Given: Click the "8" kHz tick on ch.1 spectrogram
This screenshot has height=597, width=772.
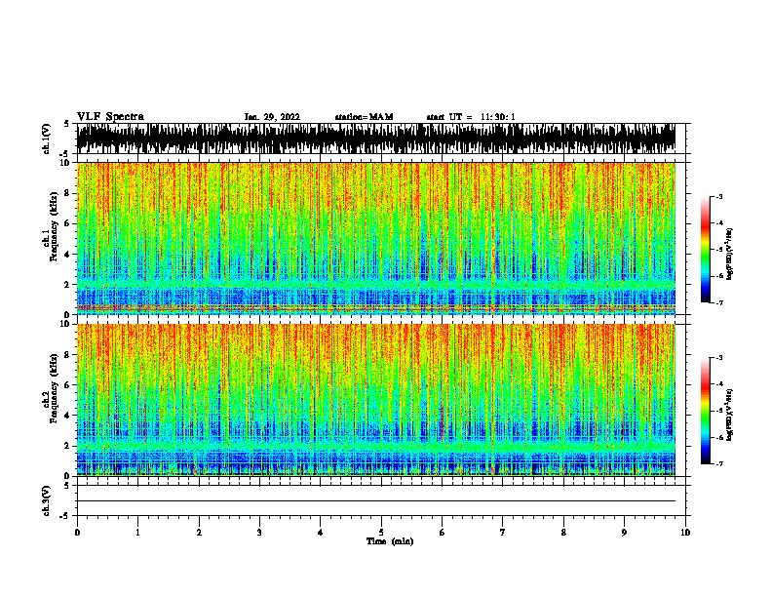Looking at the screenshot, I should click(68, 193).
